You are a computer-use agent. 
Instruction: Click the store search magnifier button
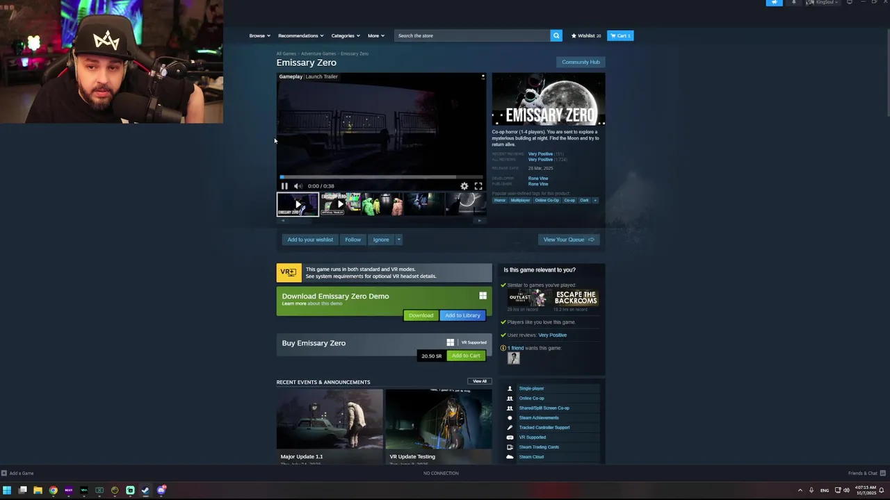pos(556,35)
